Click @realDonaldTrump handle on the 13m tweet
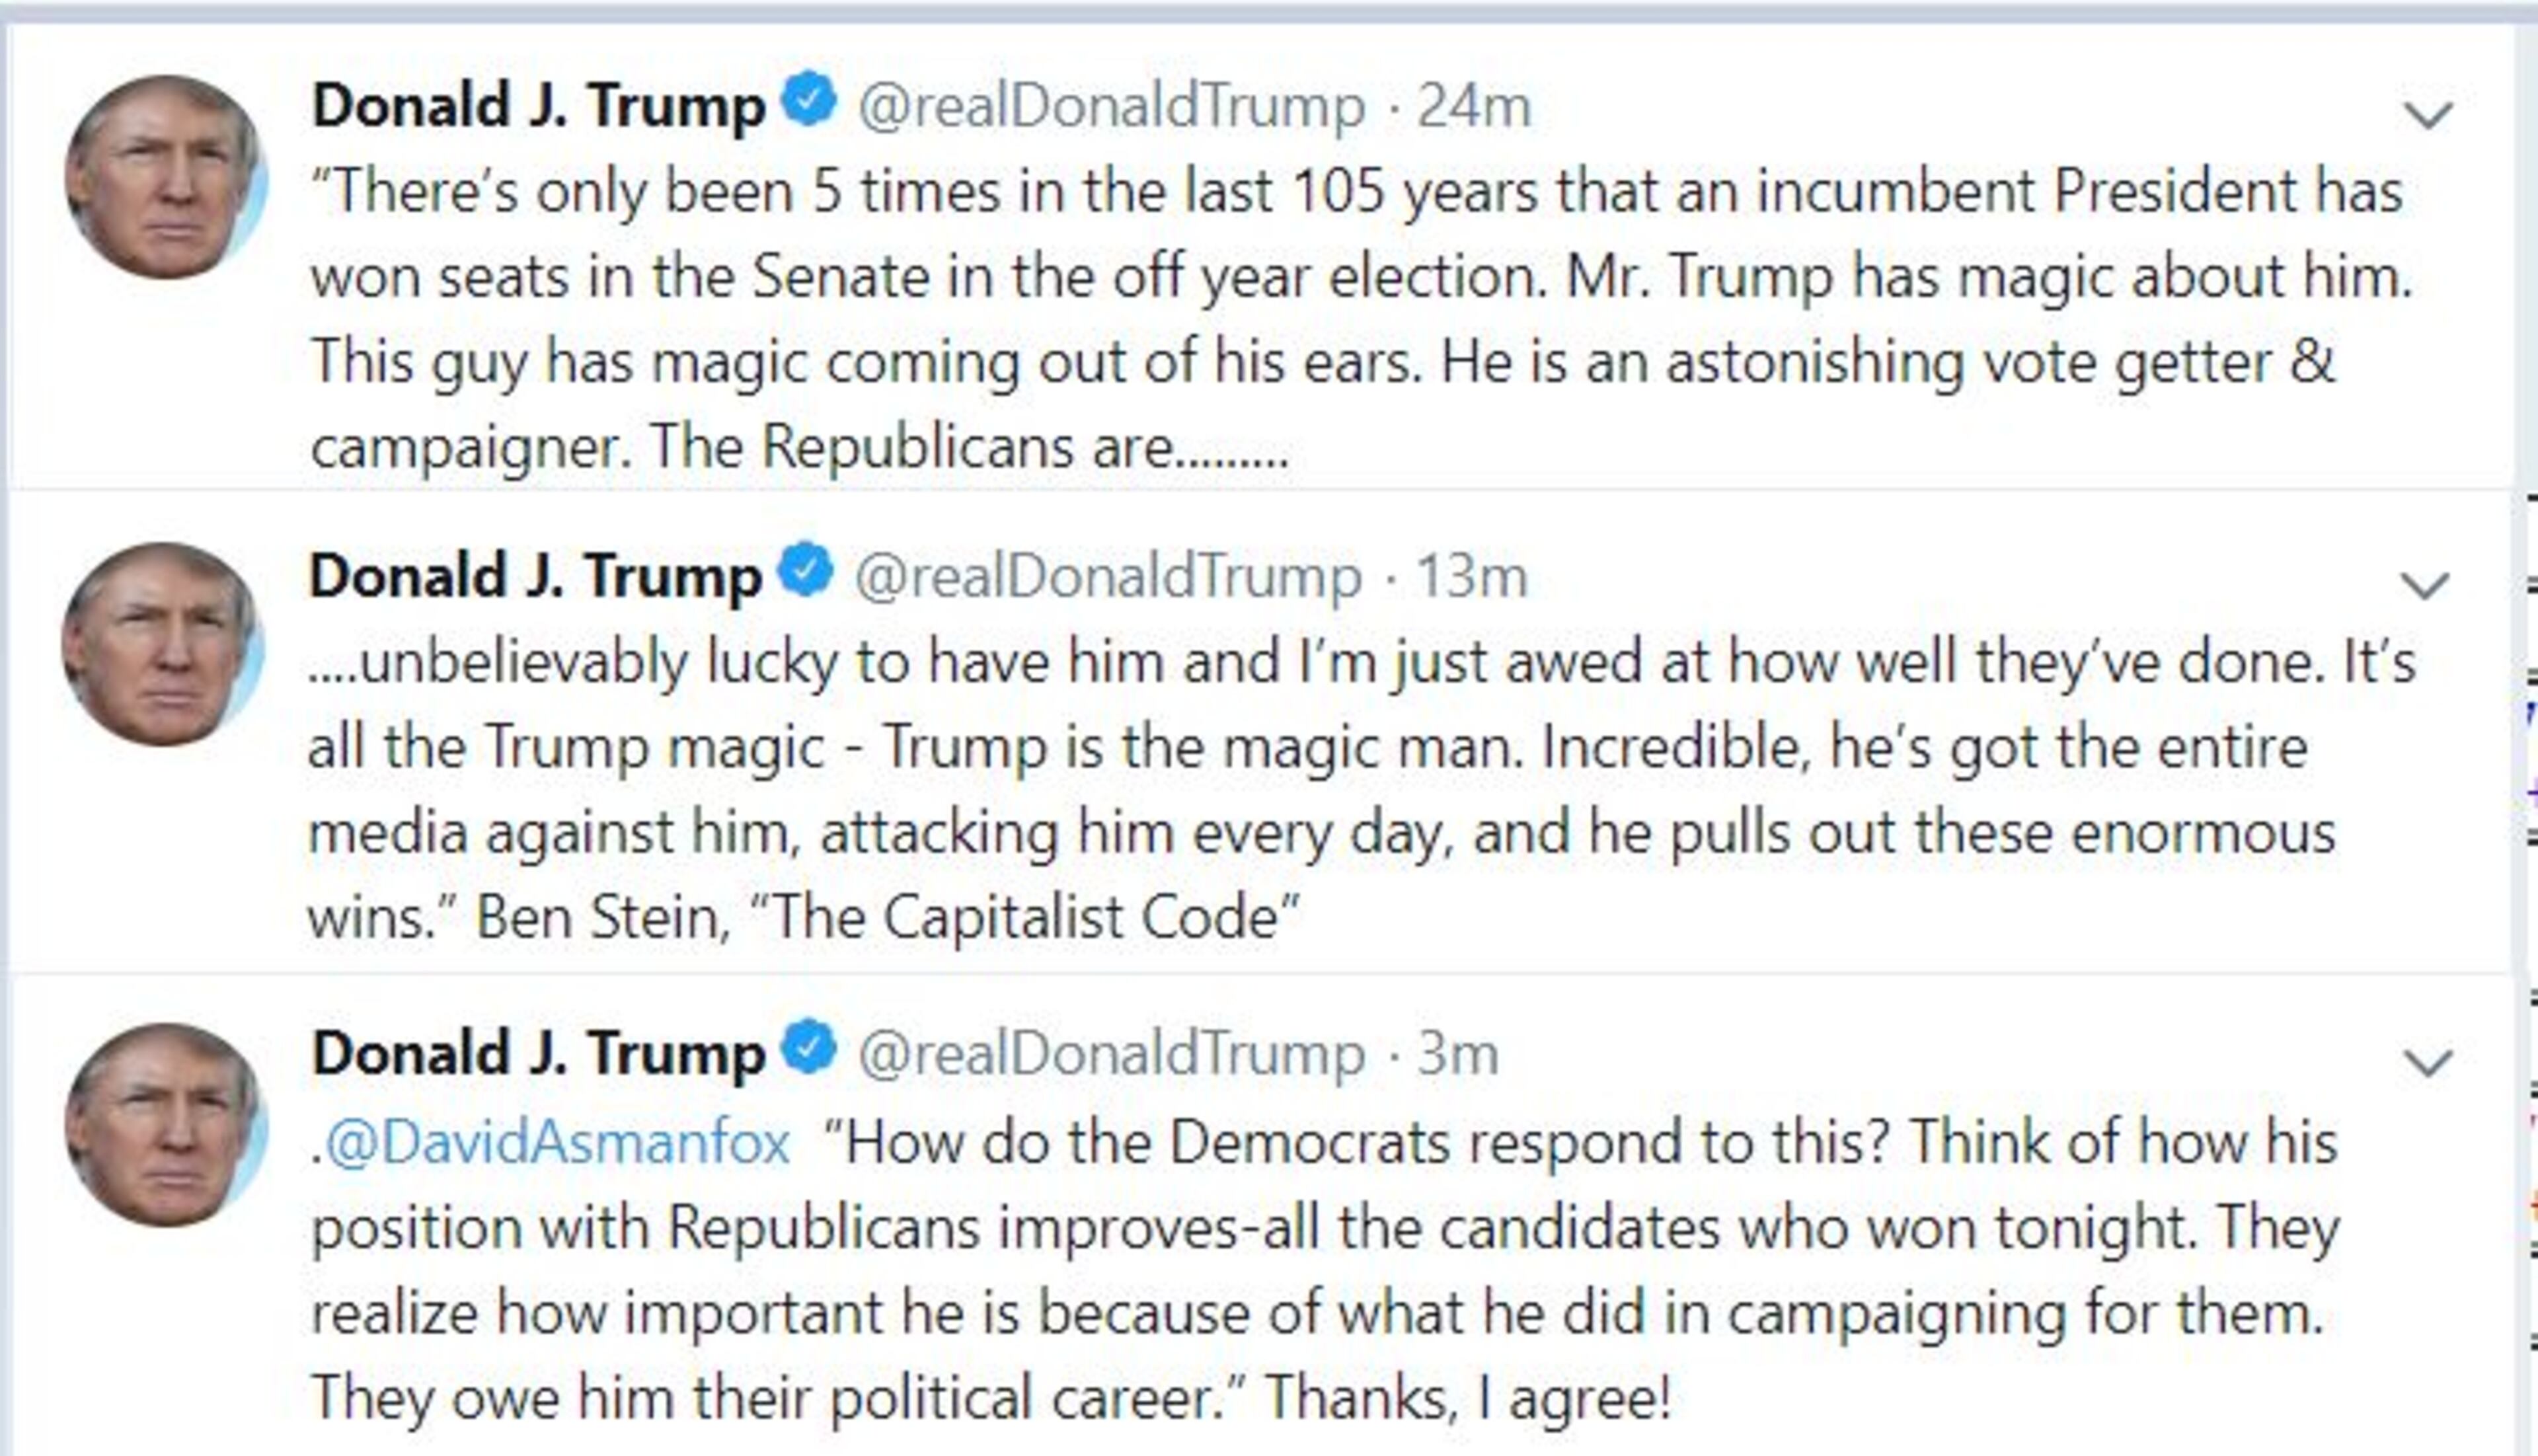The height and width of the screenshot is (1456, 2538). [x=1108, y=577]
